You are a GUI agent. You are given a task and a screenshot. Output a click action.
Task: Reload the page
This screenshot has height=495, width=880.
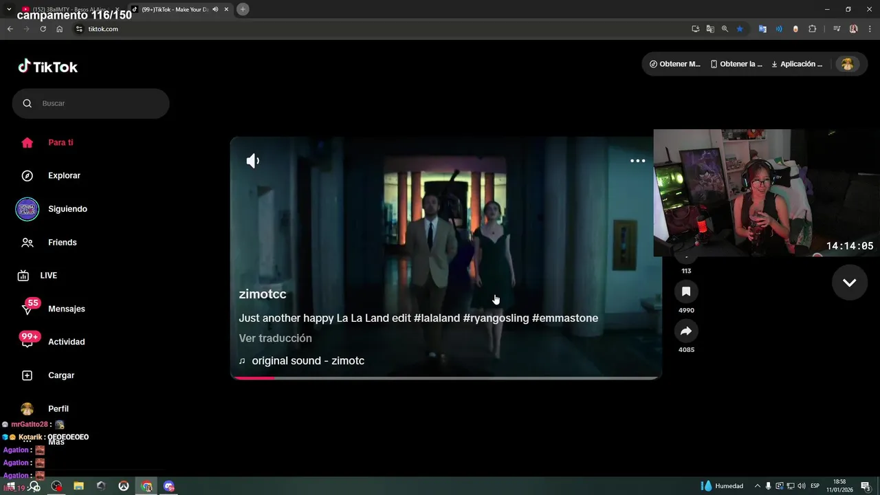coord(43,29)
